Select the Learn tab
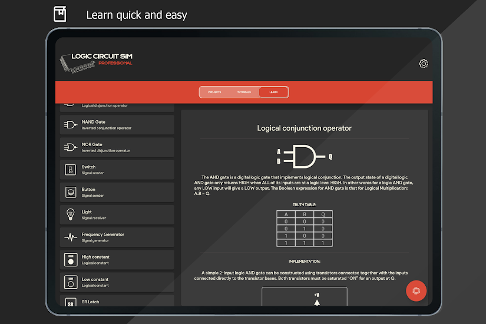The height and width of the screenshot is (324, 486). pyautogui.click(x=273, y=92)
